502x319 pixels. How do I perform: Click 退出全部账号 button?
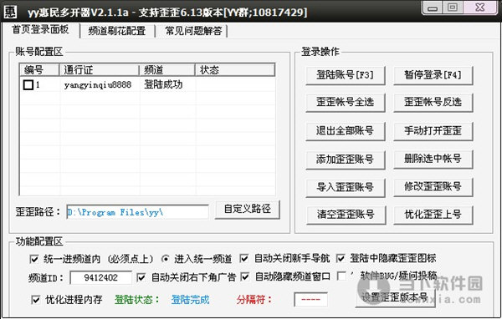[x=345, y=131]
